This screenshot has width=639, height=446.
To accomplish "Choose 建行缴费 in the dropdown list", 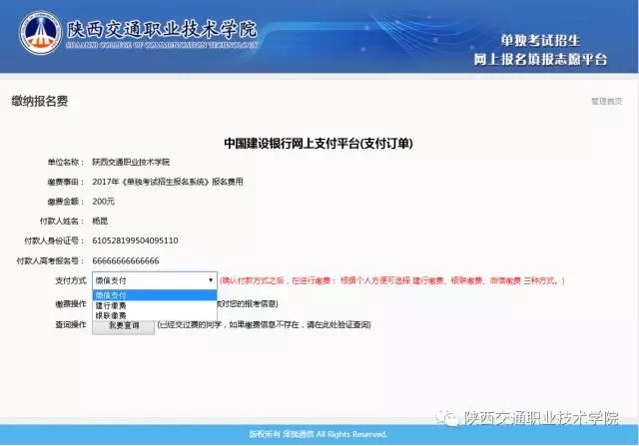I will tap(155, 305).
